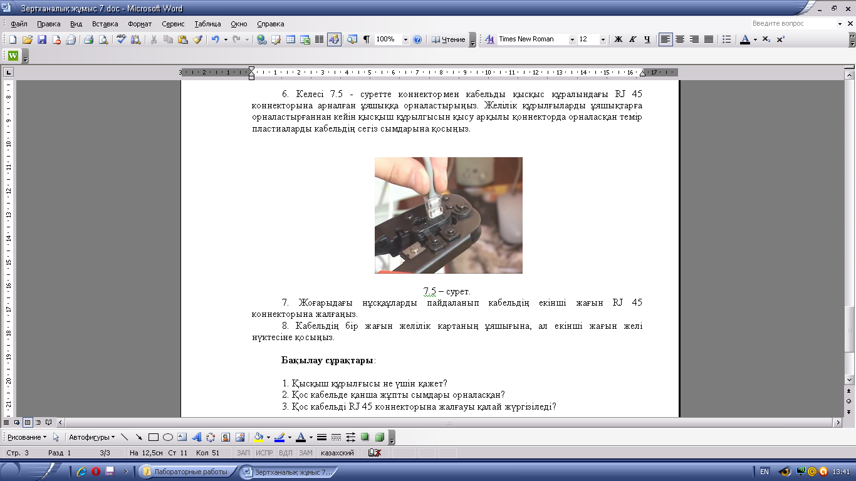Screen dimensions: 856x481
Task: Create a new blank document
Action: [x=13, y=39]
